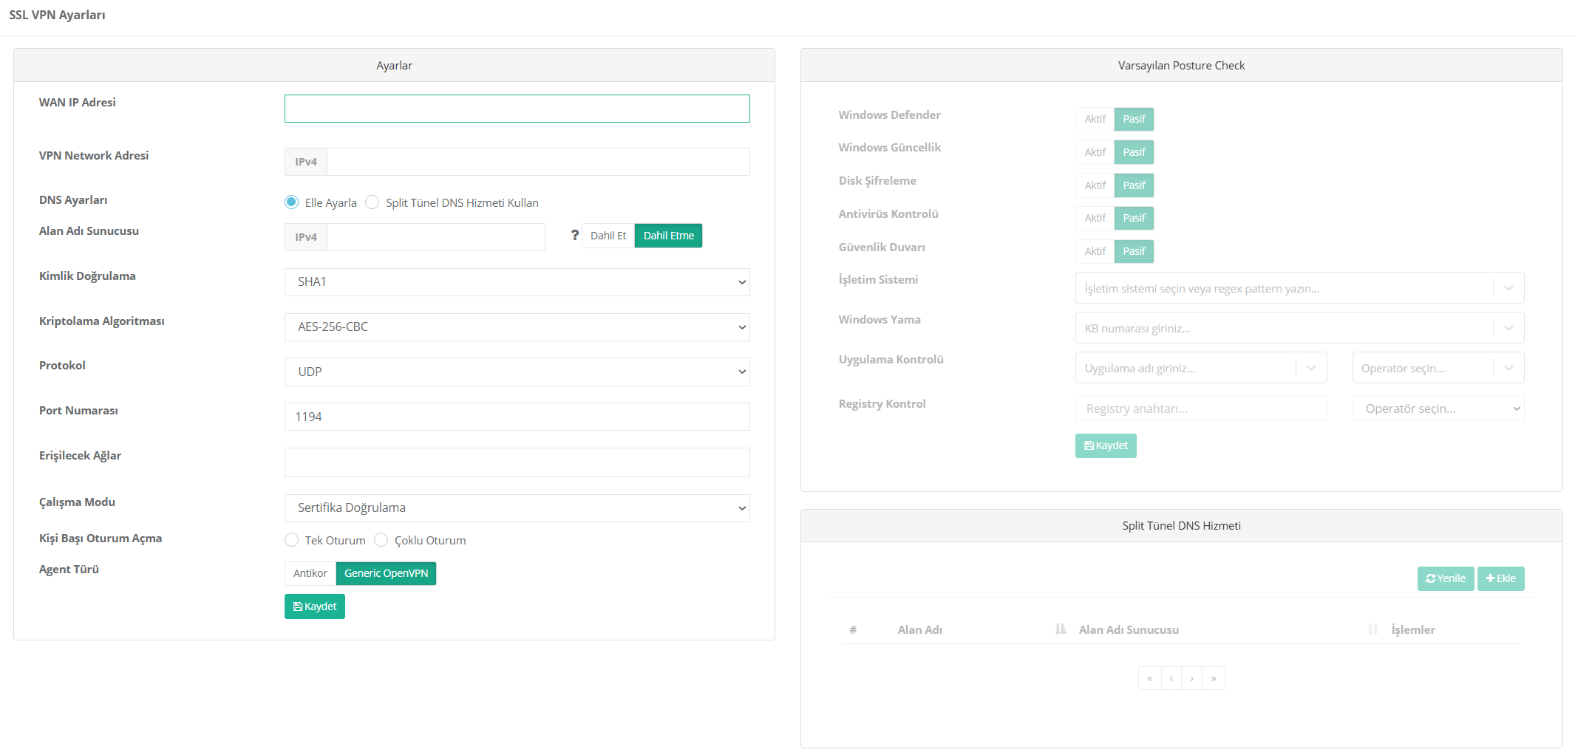This screenshot has width=1575, height=752.
Task: Switch Agent Türü to Antikor
Action: click(310, 573)
